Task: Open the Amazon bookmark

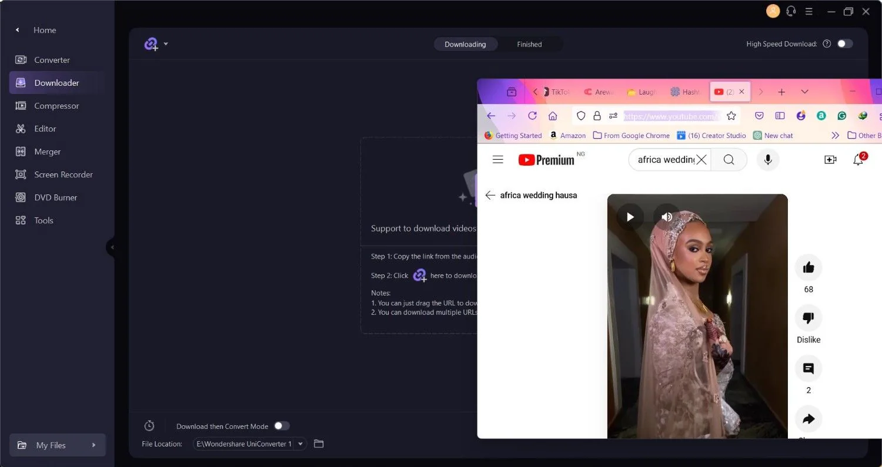Action: pyautogui.click(x=567, y=135)
